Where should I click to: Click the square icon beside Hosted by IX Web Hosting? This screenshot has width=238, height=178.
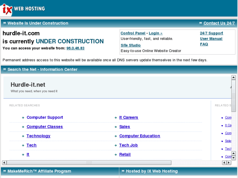123,171
